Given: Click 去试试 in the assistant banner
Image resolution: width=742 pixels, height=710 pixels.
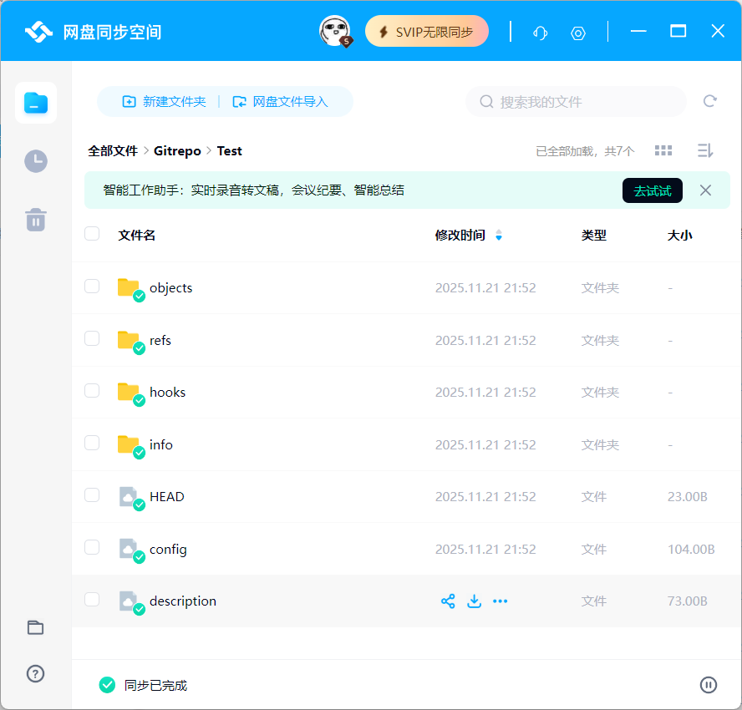Looking at the screenshot, I should point(652,190).
